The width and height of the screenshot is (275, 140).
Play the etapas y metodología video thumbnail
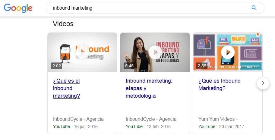[155, 52]
